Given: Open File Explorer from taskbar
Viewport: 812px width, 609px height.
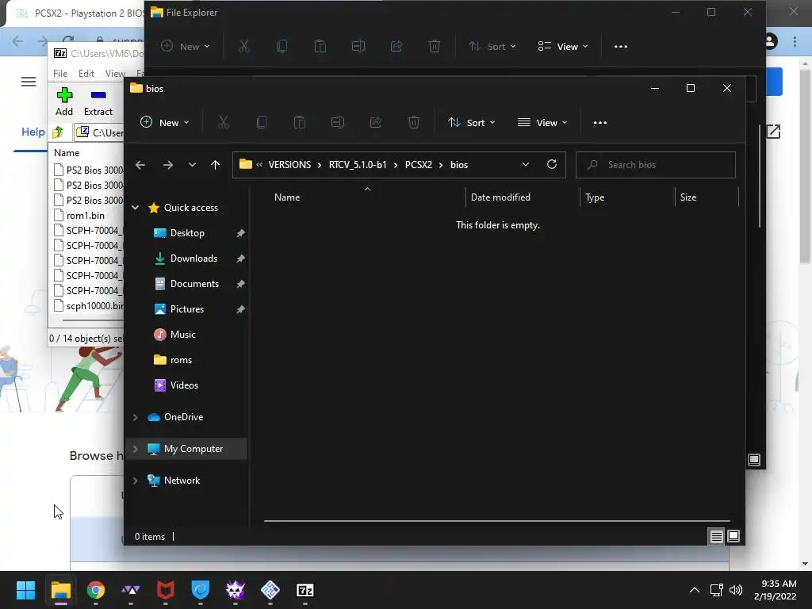Looking at the screenshot, I should click(x=60, y=590).
